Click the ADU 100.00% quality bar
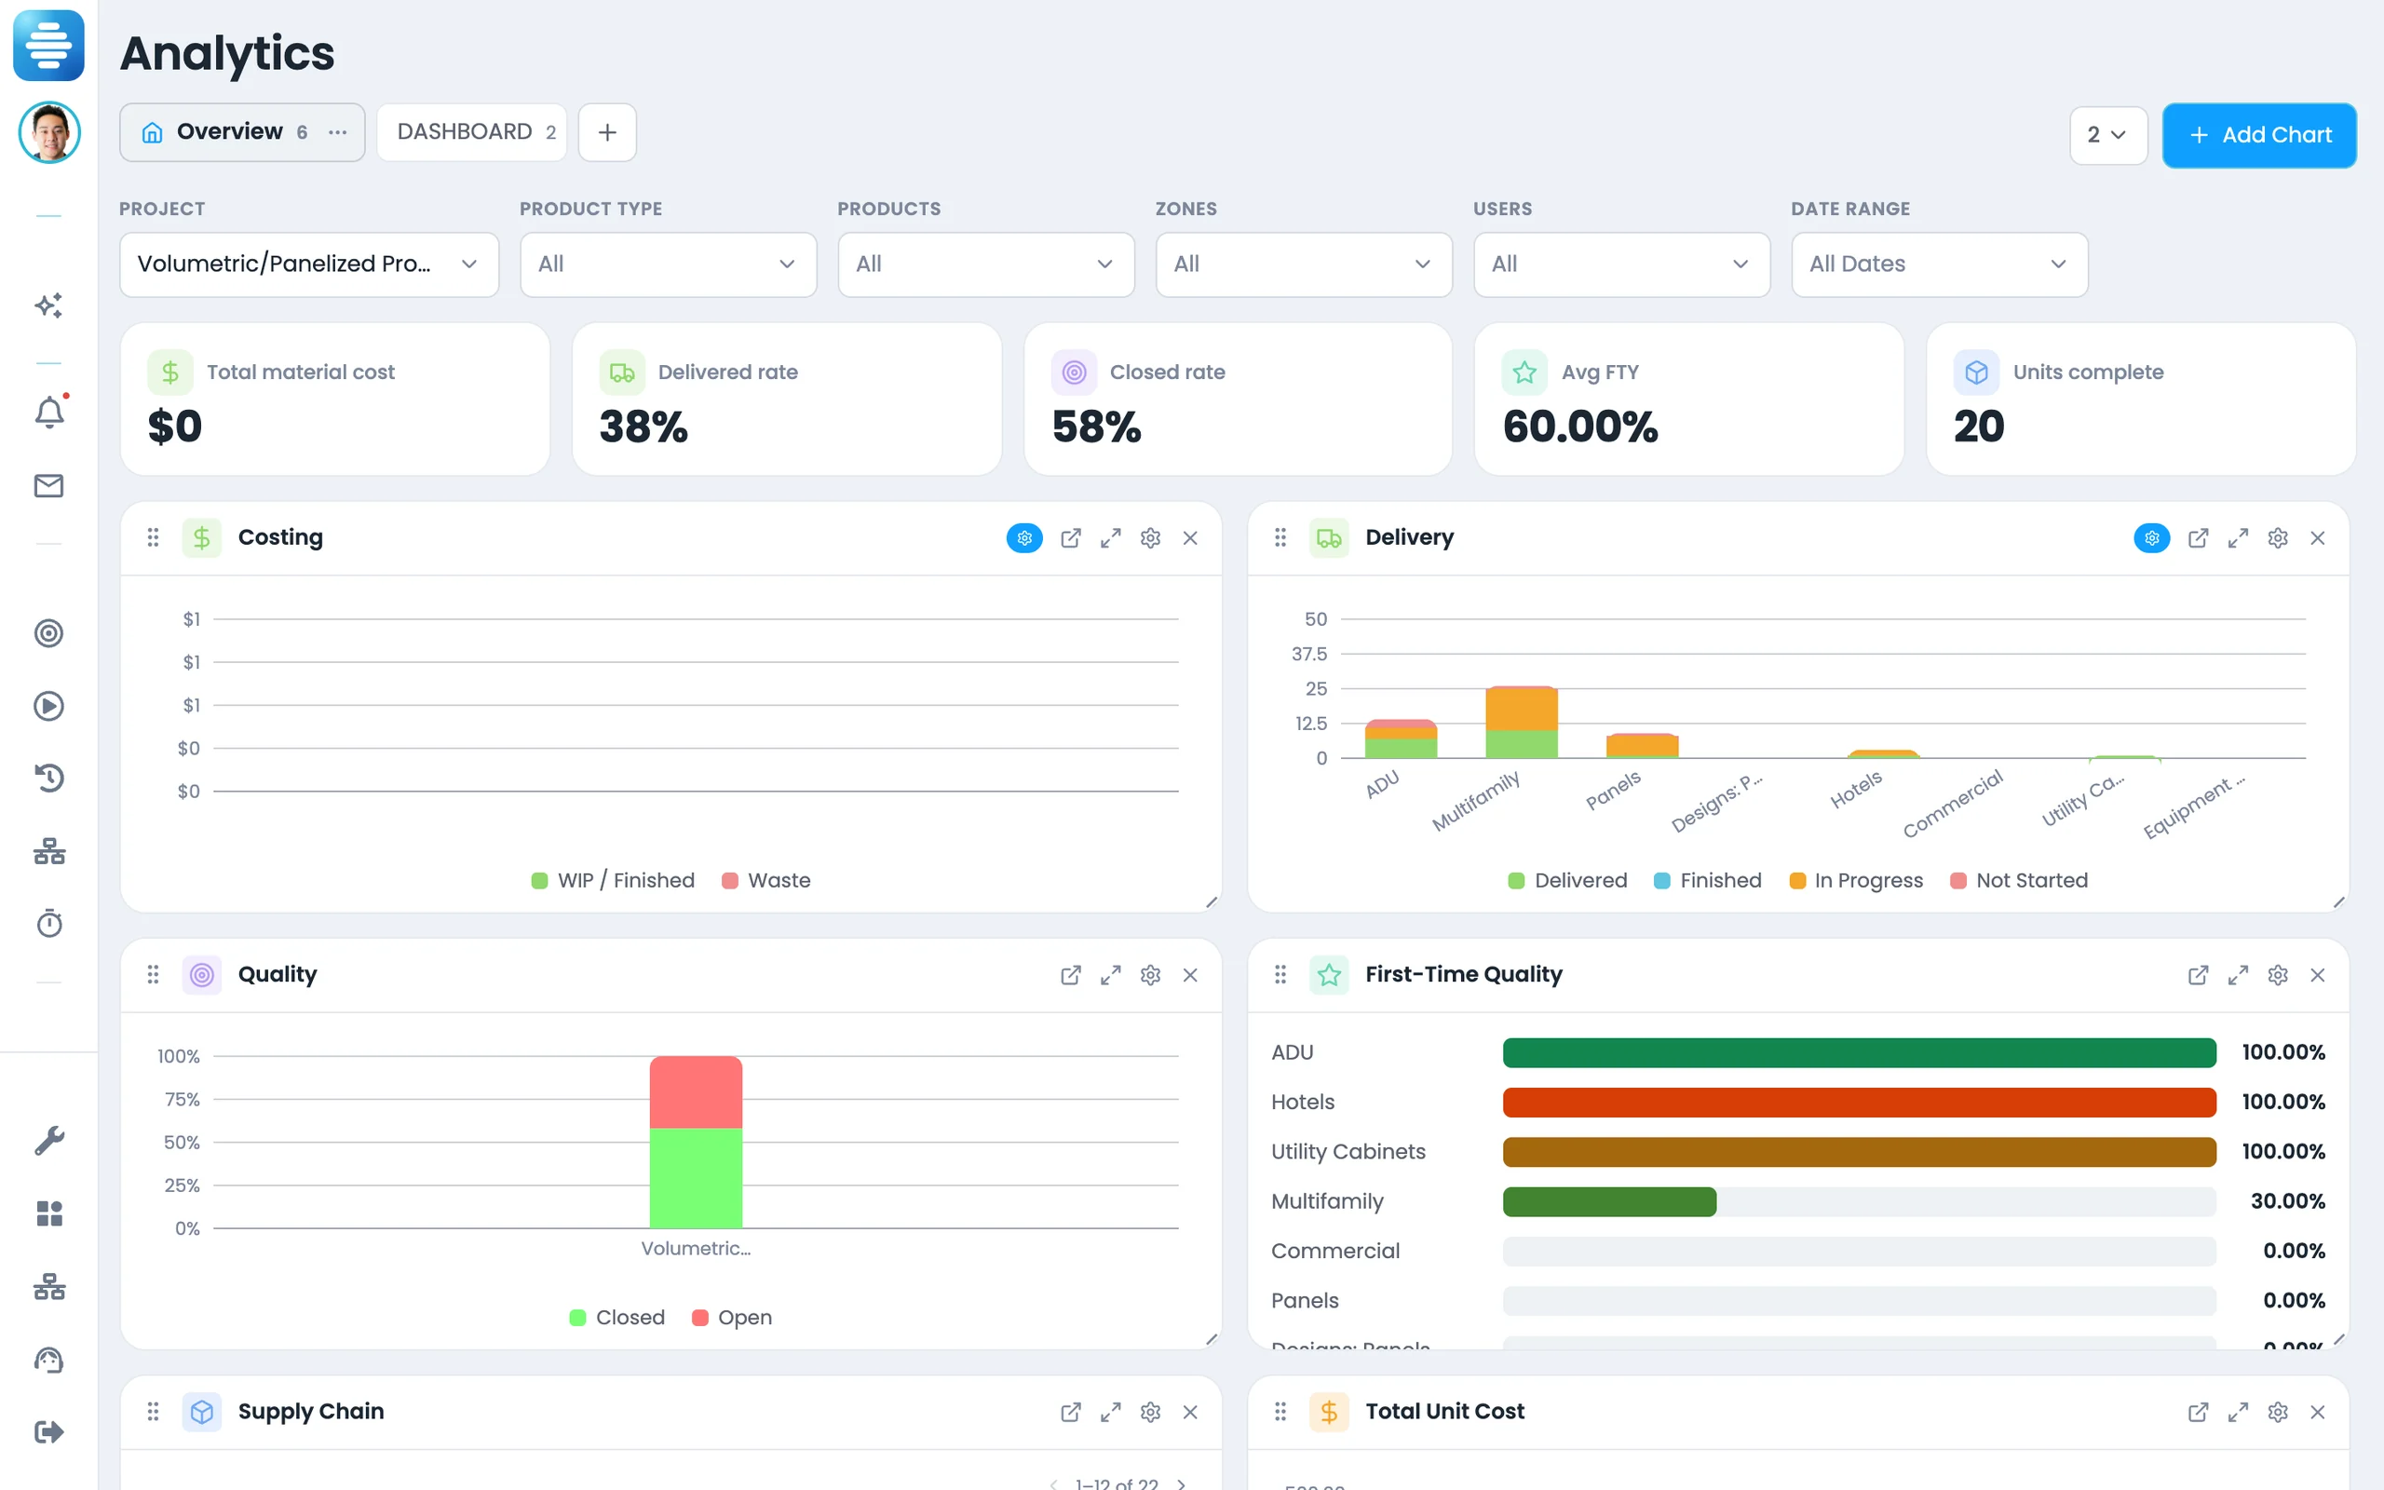This screenshot has width=2384, height=1490. [x=1859, y=1052]
